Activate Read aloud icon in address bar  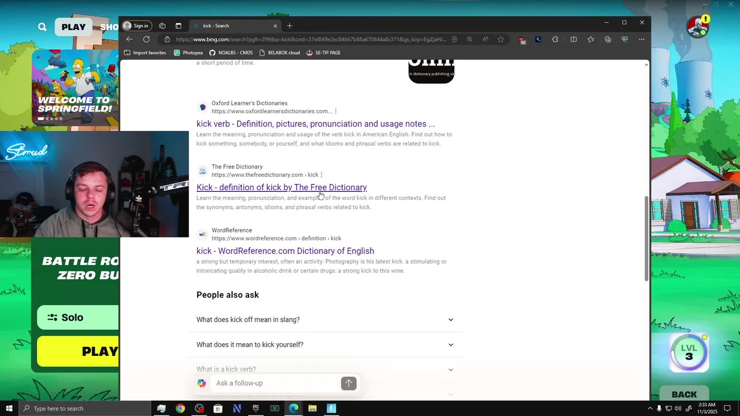click(x=485, y=39)
